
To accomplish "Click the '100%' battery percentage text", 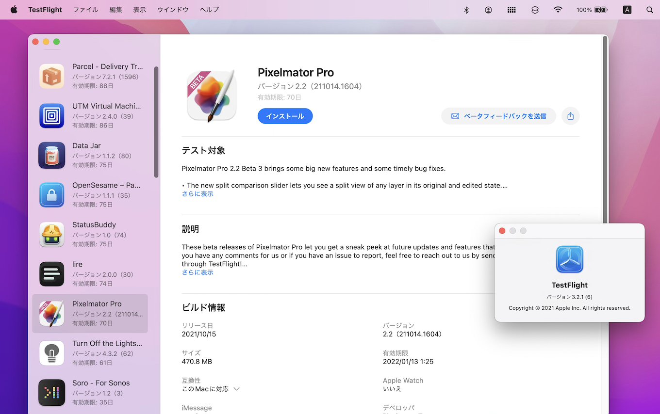I will [584, 10].
